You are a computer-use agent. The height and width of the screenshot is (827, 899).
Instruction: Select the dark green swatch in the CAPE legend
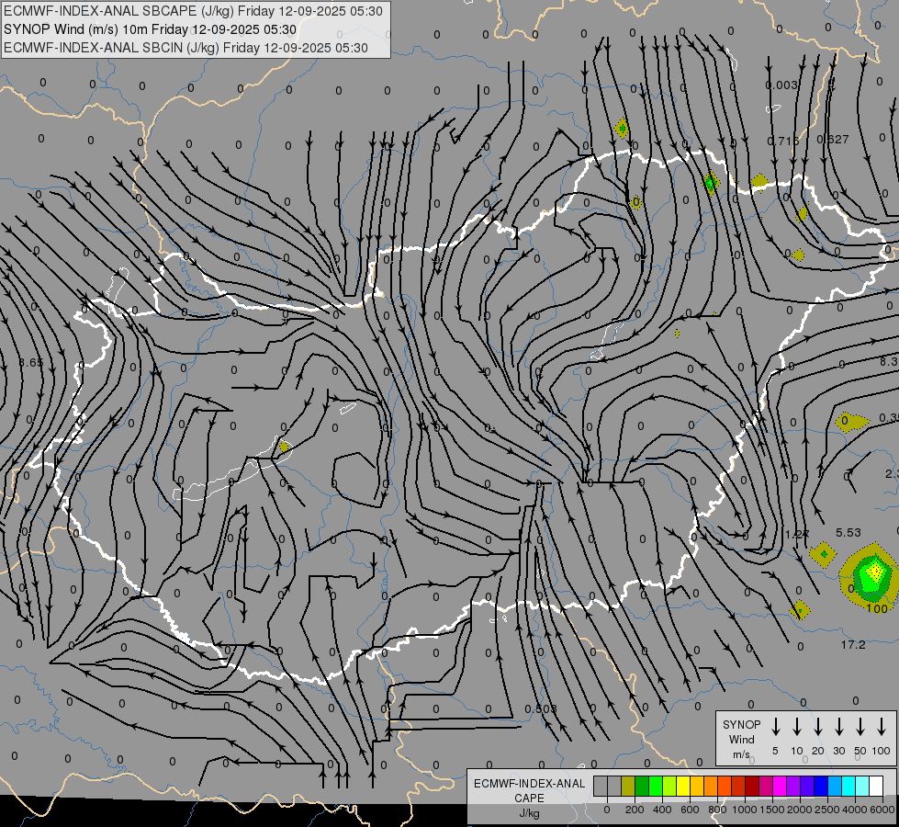(x=642, y=786)
